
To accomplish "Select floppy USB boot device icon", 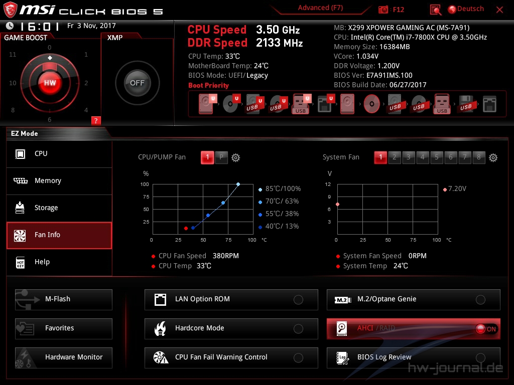I will point(466,104).
